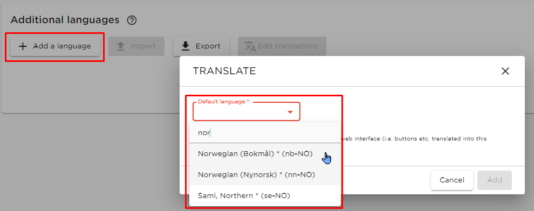Click the TRANSLATE dialog title
The height and width of the screenshot is (211, 534).
pos(224,71)
